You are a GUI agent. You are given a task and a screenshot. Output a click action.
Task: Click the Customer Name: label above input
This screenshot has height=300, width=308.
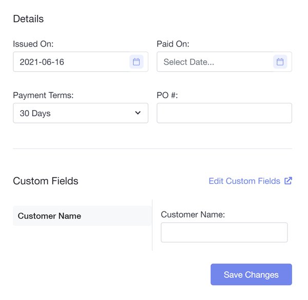click(193, 215)
